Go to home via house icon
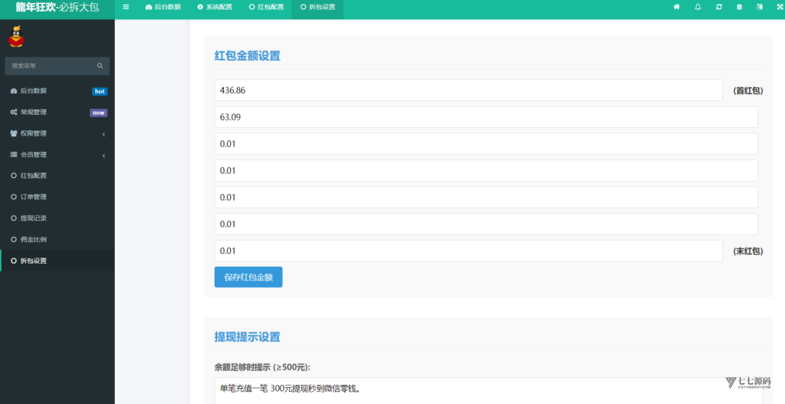The height and width of the screenshot is (404, 785). point(676,7)
